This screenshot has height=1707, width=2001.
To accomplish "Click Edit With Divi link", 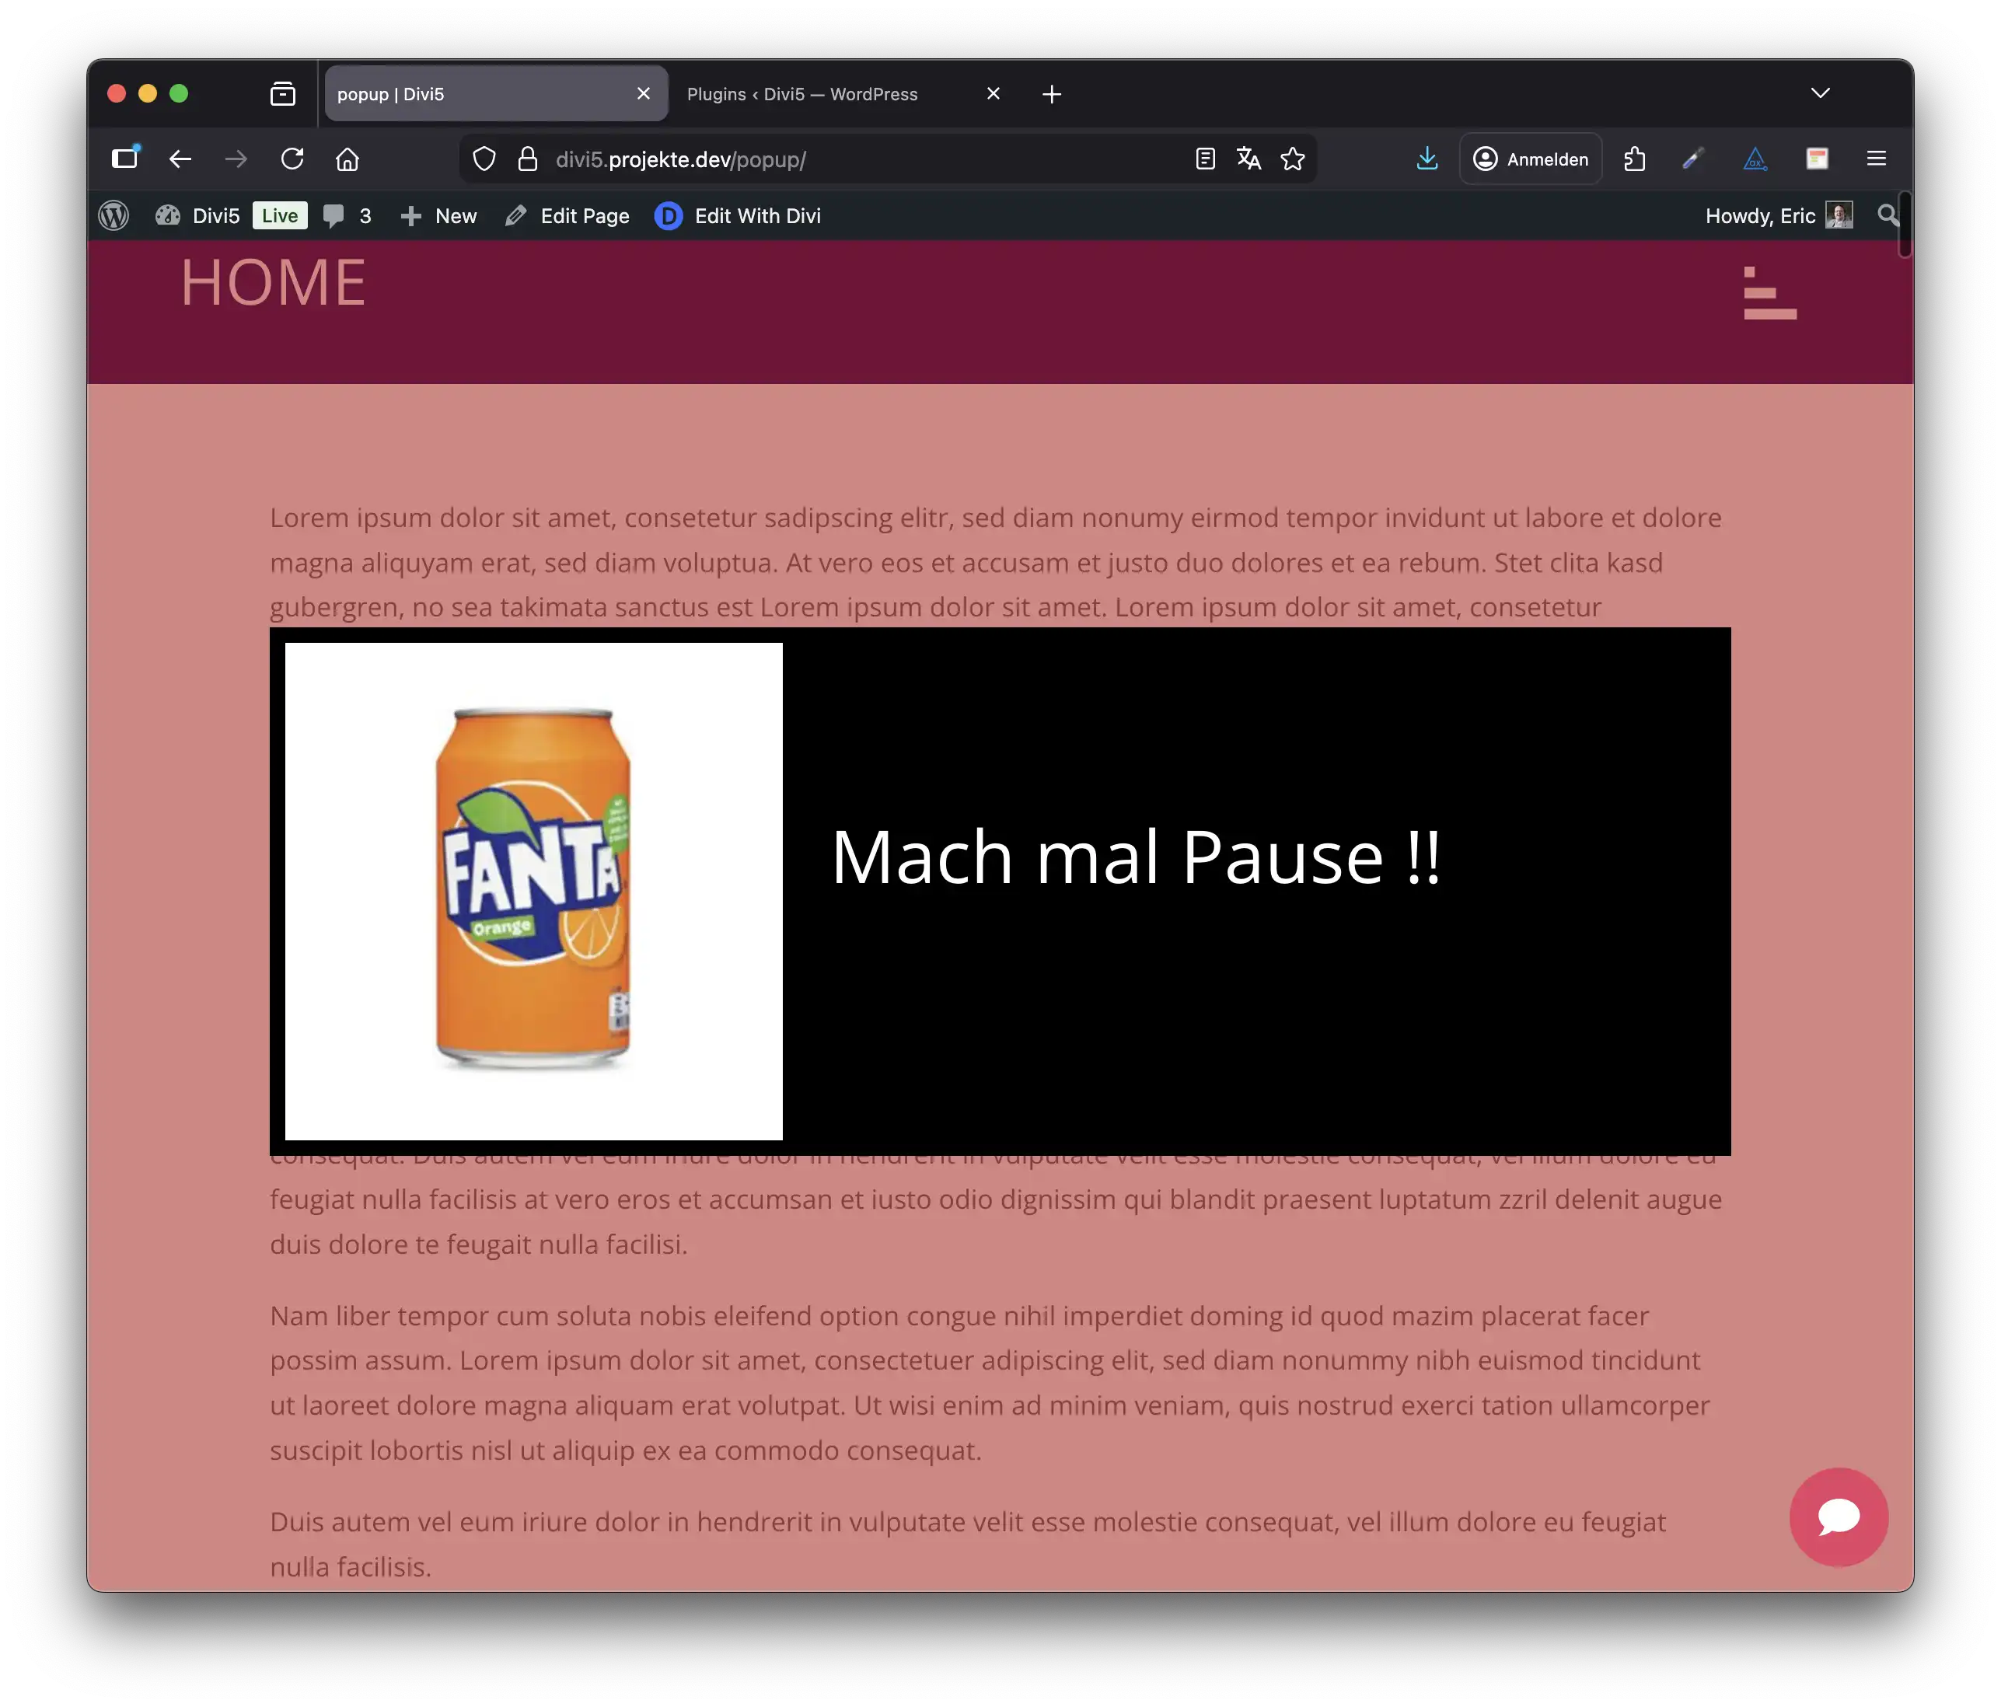I will pos(738,216).
